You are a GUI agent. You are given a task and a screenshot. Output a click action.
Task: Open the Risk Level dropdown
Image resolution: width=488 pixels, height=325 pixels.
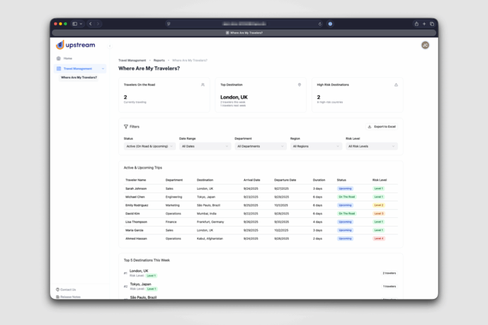coord(372,147)
